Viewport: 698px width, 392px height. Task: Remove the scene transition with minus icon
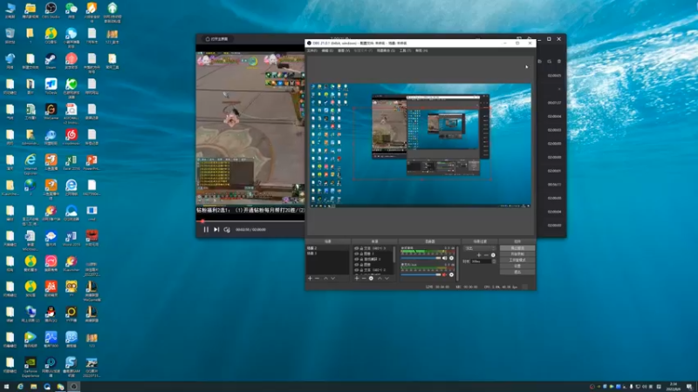486,255
